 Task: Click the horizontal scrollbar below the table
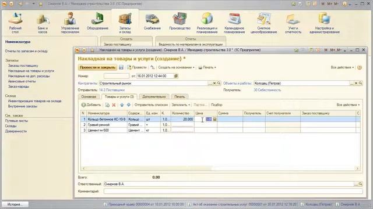tap(220, 168)
